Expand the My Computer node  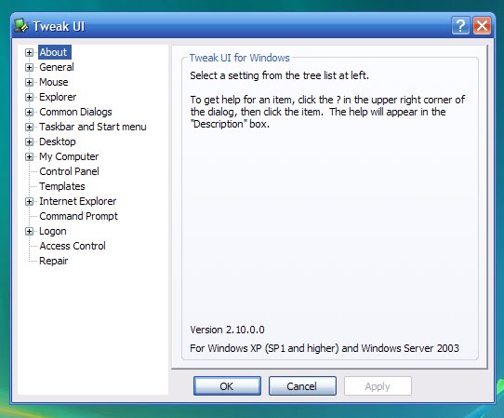(x=29, y=156)
